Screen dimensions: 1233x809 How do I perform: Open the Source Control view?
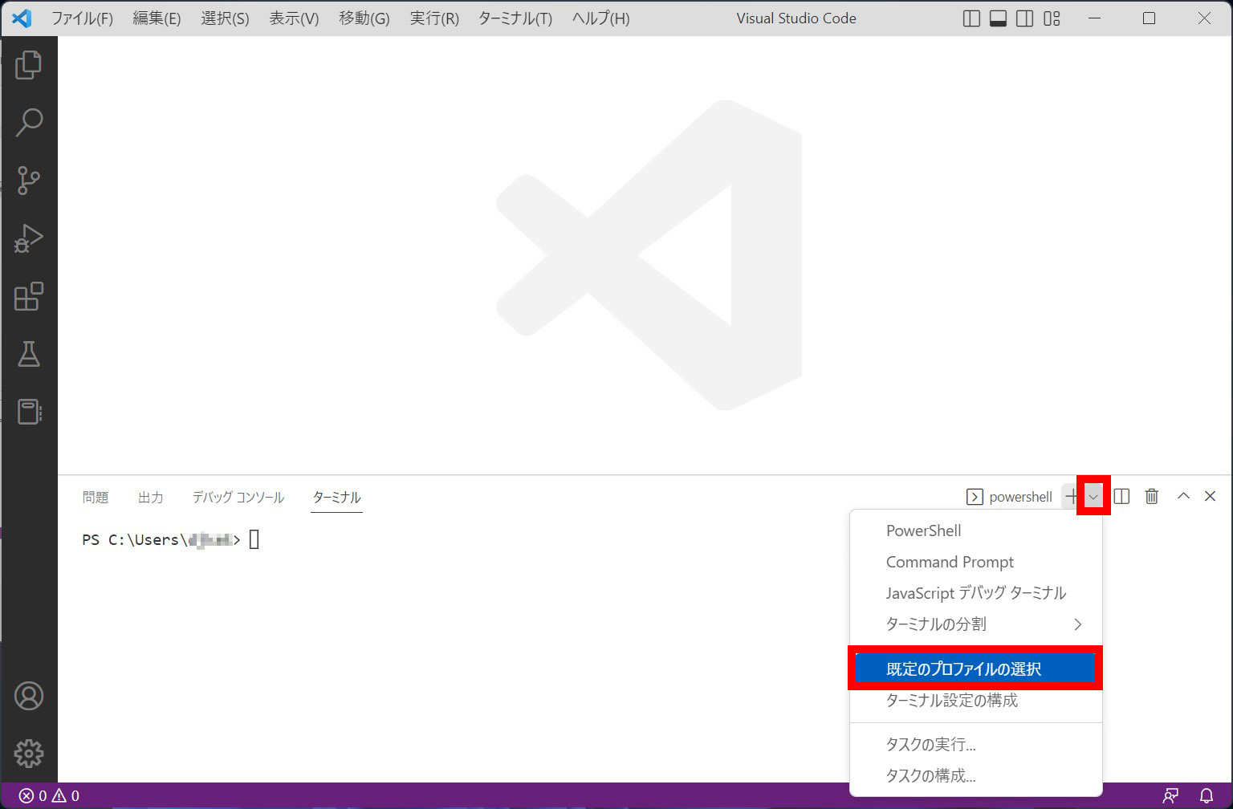[30, 181]
